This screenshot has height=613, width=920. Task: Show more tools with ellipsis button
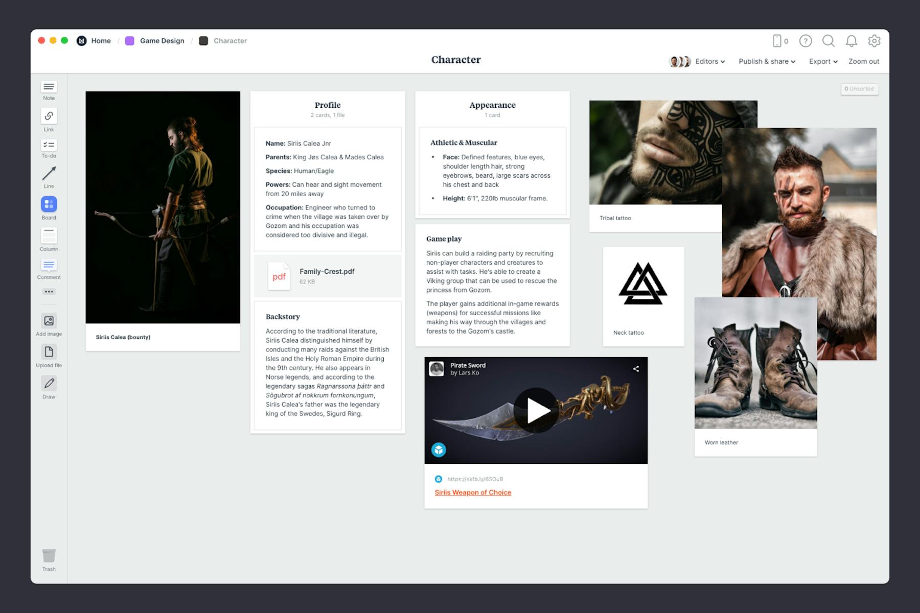tap(49, 292)
